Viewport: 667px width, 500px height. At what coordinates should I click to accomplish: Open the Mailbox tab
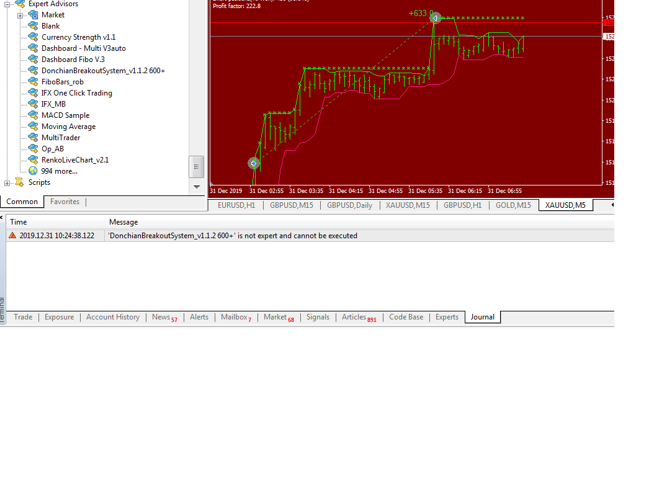236,317
